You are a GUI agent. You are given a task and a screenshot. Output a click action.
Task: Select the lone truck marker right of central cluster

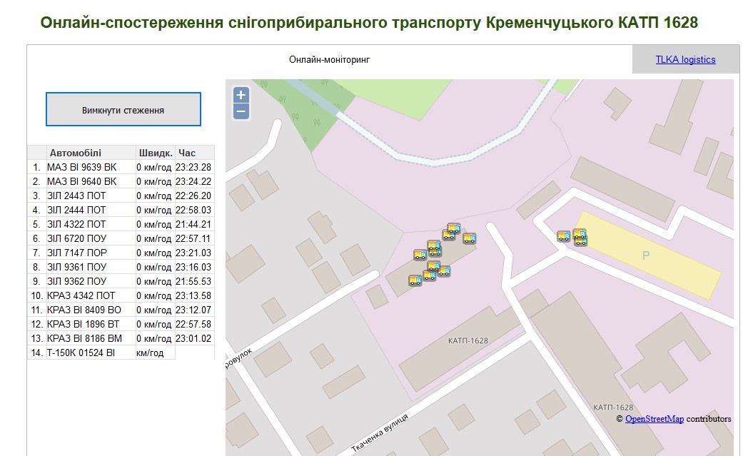469,238
